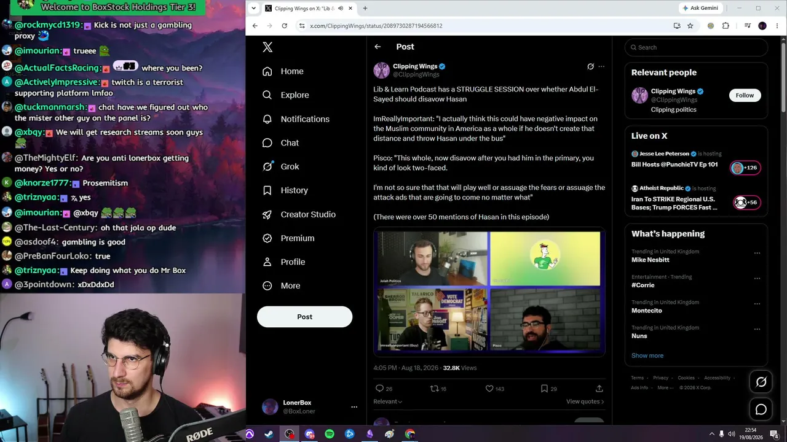Reload the page in Chrome
Viewport: 787px width, 442px height.
284,26
